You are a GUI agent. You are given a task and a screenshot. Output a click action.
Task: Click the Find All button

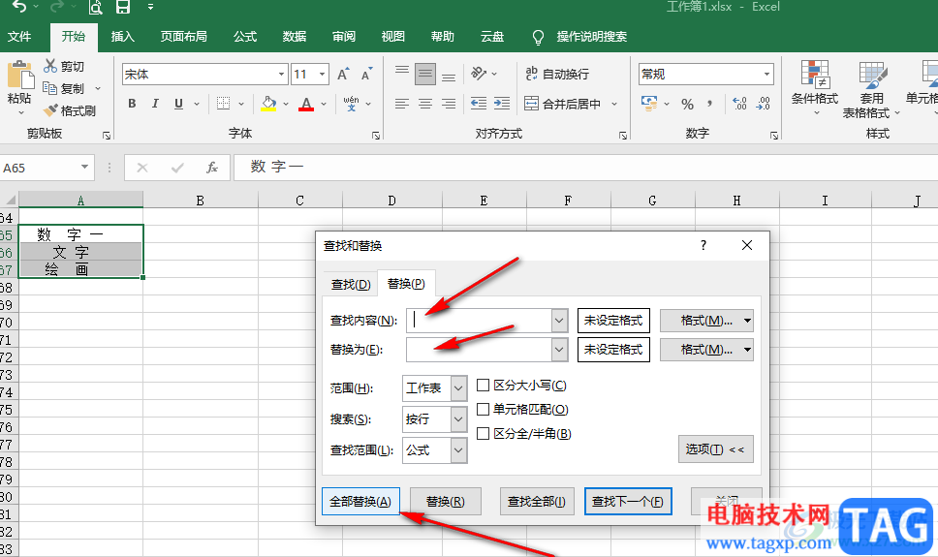(537, 502)
